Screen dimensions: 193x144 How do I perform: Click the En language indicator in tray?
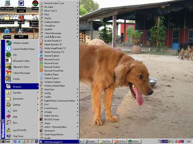[163, 142]
